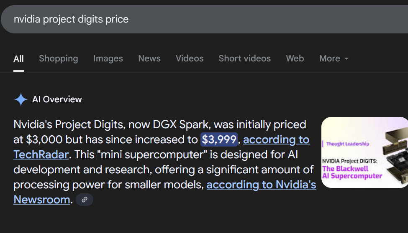This screenshot has width=408, height=233.
Task: Select the Videos tab
Action: [190, 58]
